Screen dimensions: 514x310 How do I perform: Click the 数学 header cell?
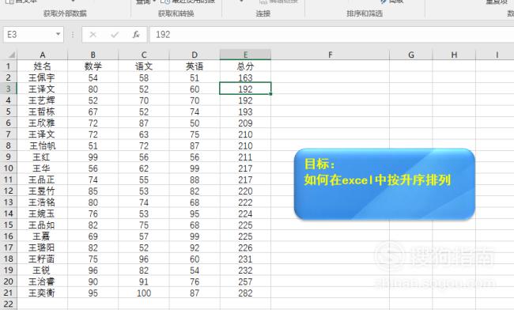pos(93,66)
